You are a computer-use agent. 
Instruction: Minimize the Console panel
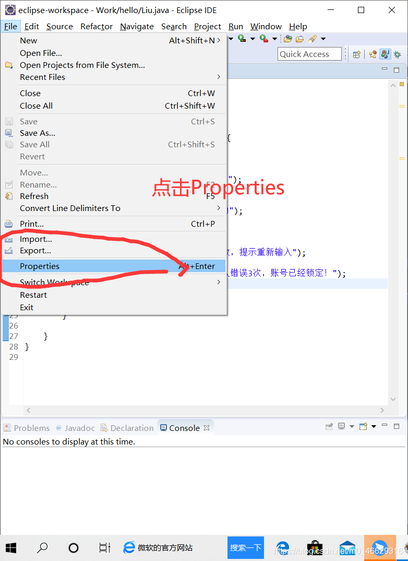385,425
